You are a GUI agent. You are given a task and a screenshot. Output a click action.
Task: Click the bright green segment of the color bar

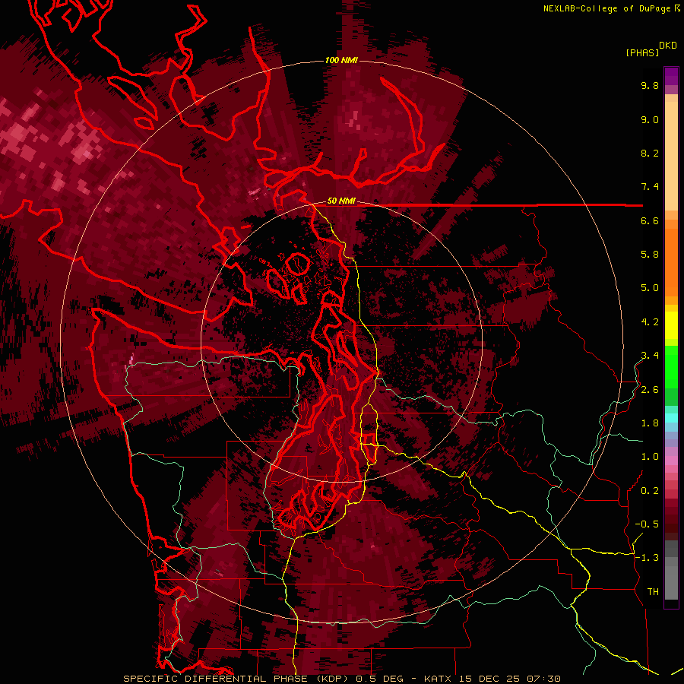[671, 367]
